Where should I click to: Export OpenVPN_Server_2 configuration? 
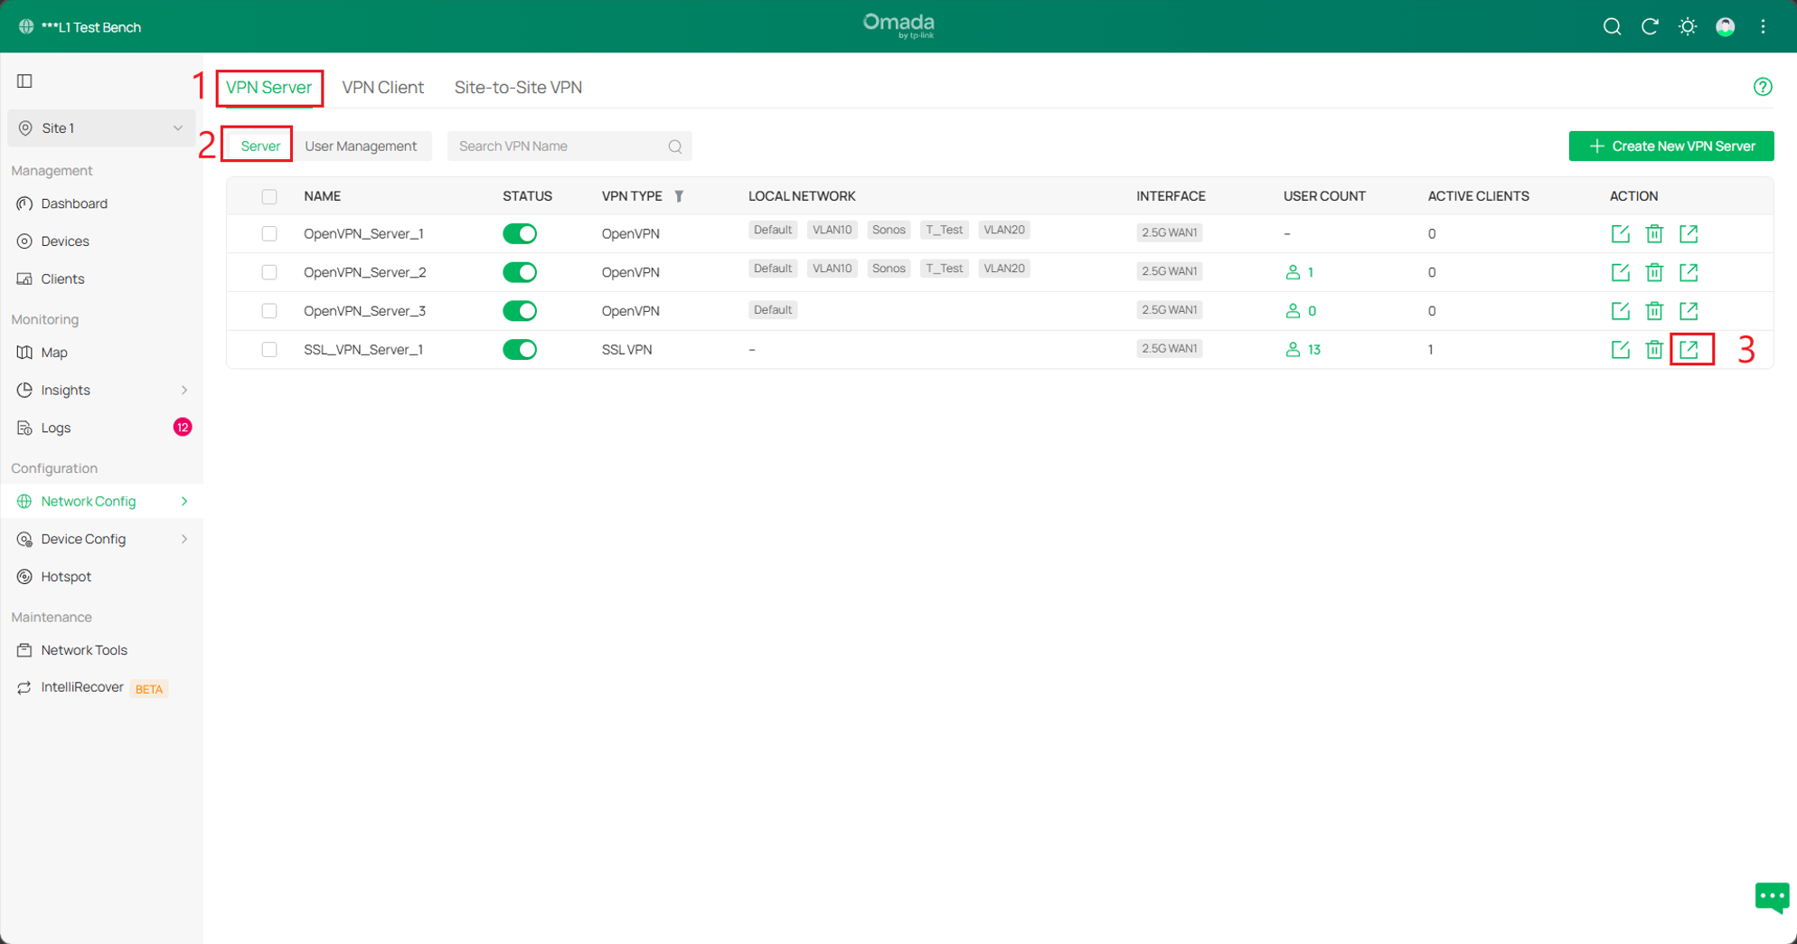pos(1689,272)
